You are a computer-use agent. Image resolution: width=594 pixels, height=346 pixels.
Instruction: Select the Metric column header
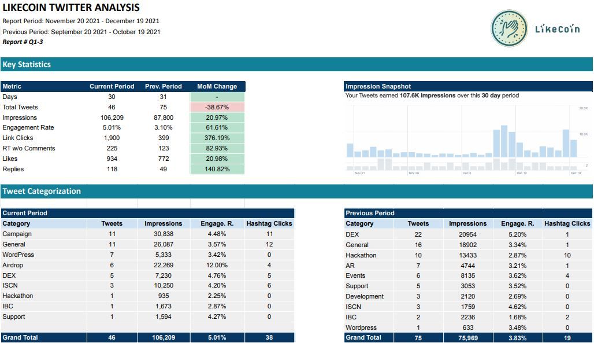[12, 87]
